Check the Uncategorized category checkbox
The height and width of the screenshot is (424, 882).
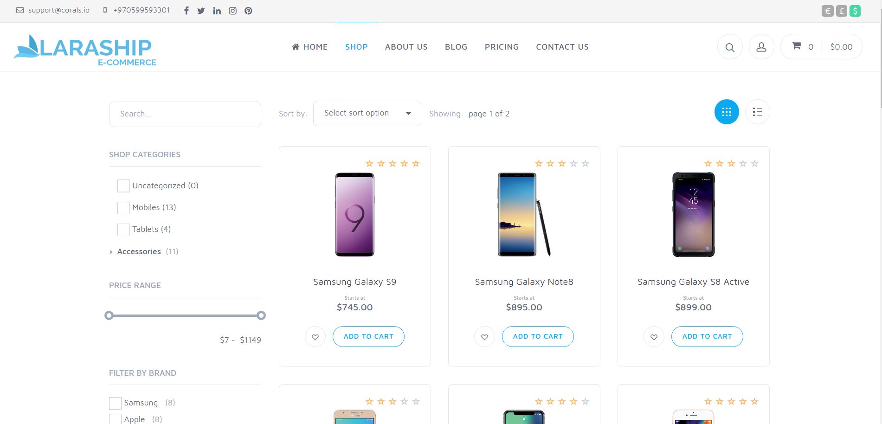123,186
